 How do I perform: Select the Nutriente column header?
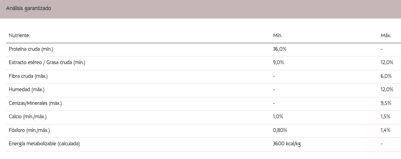tap(19, 36)
